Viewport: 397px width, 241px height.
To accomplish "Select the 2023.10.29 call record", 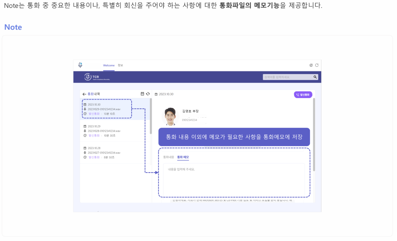I will [115, 131].
